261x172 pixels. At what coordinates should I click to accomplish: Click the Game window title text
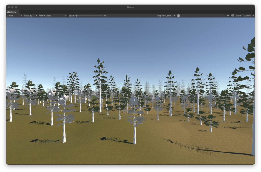tap(130, 7)
